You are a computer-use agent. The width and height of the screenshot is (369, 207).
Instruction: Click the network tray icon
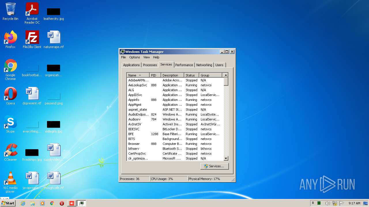(x=335, y=203)
